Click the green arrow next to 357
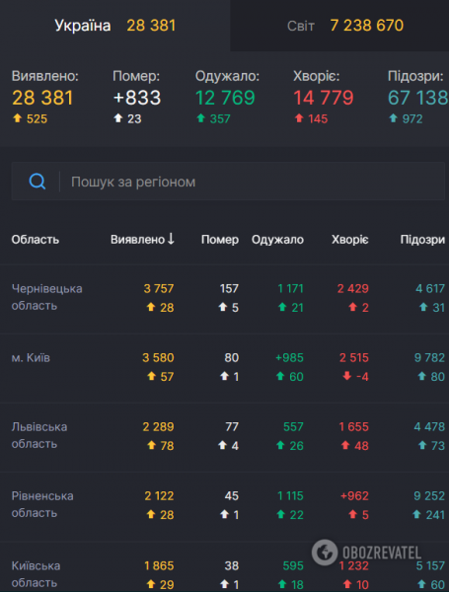Viewport: 449px width, 592px height. pyautogui.click(x=201, y=118)
